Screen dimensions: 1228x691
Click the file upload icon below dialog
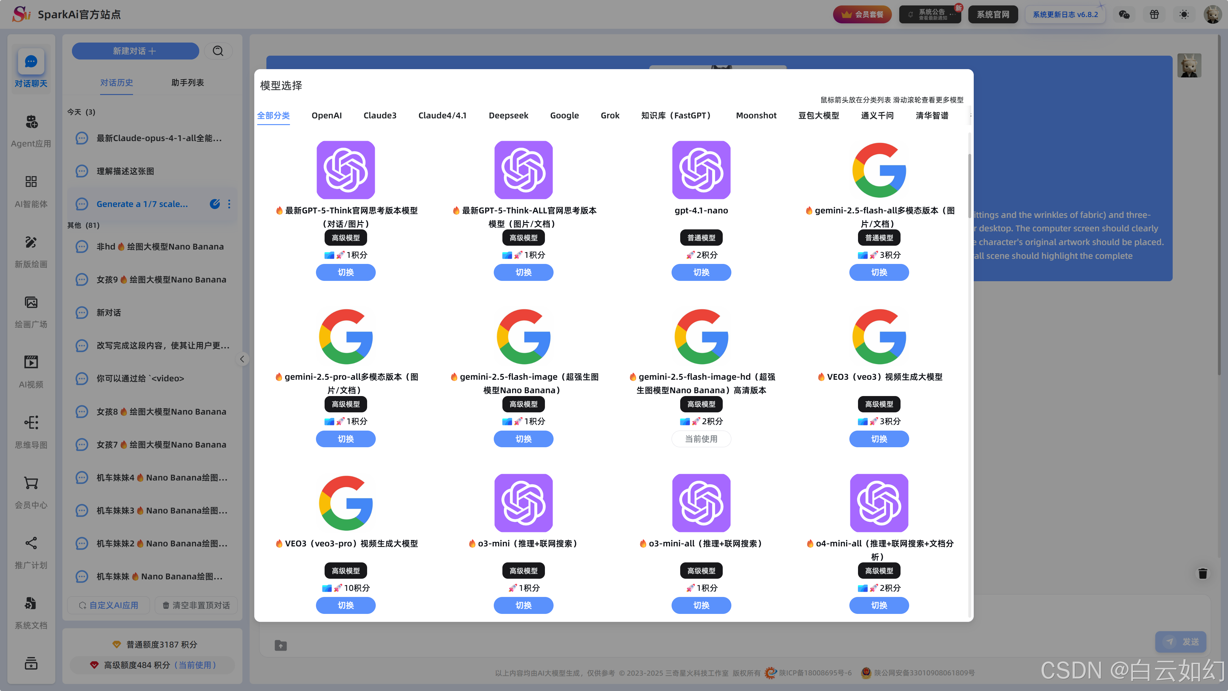(281, 645)
